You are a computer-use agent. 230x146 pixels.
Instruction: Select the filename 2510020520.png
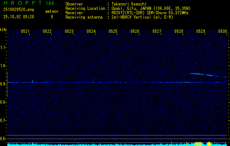tap(19, 9)
